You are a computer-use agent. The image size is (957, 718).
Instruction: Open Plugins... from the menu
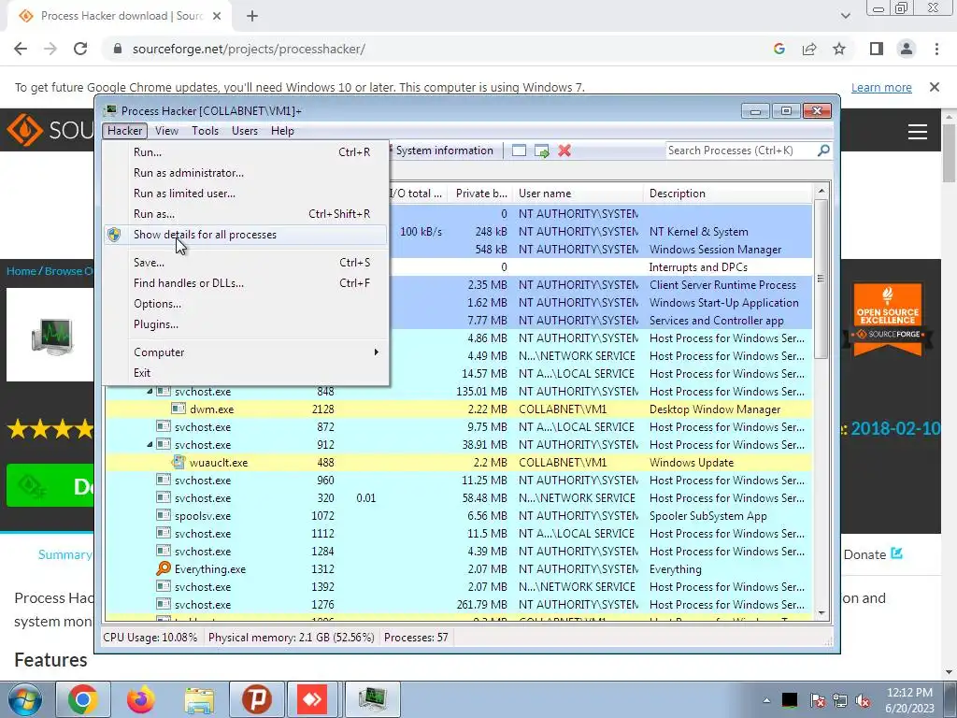pos(246,324)
